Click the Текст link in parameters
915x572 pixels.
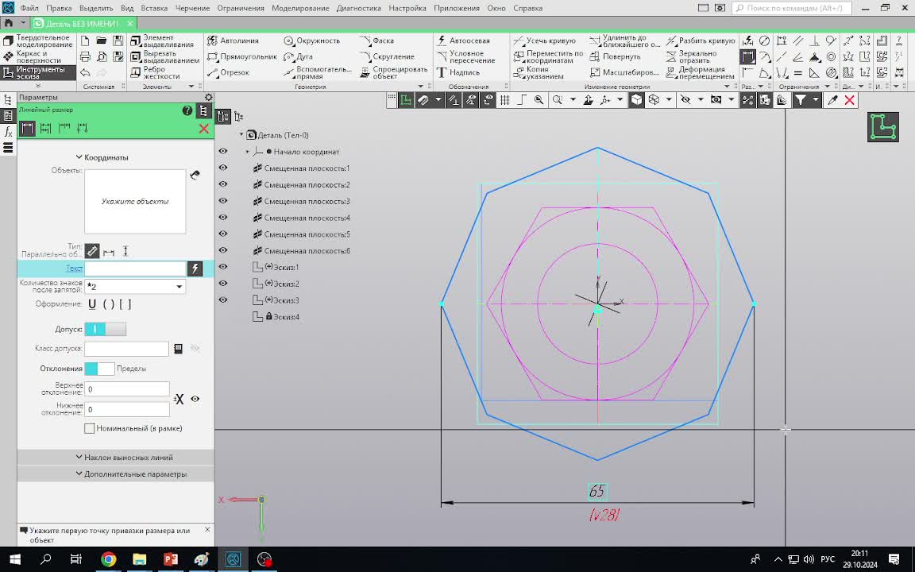click(x=74, y=269)
